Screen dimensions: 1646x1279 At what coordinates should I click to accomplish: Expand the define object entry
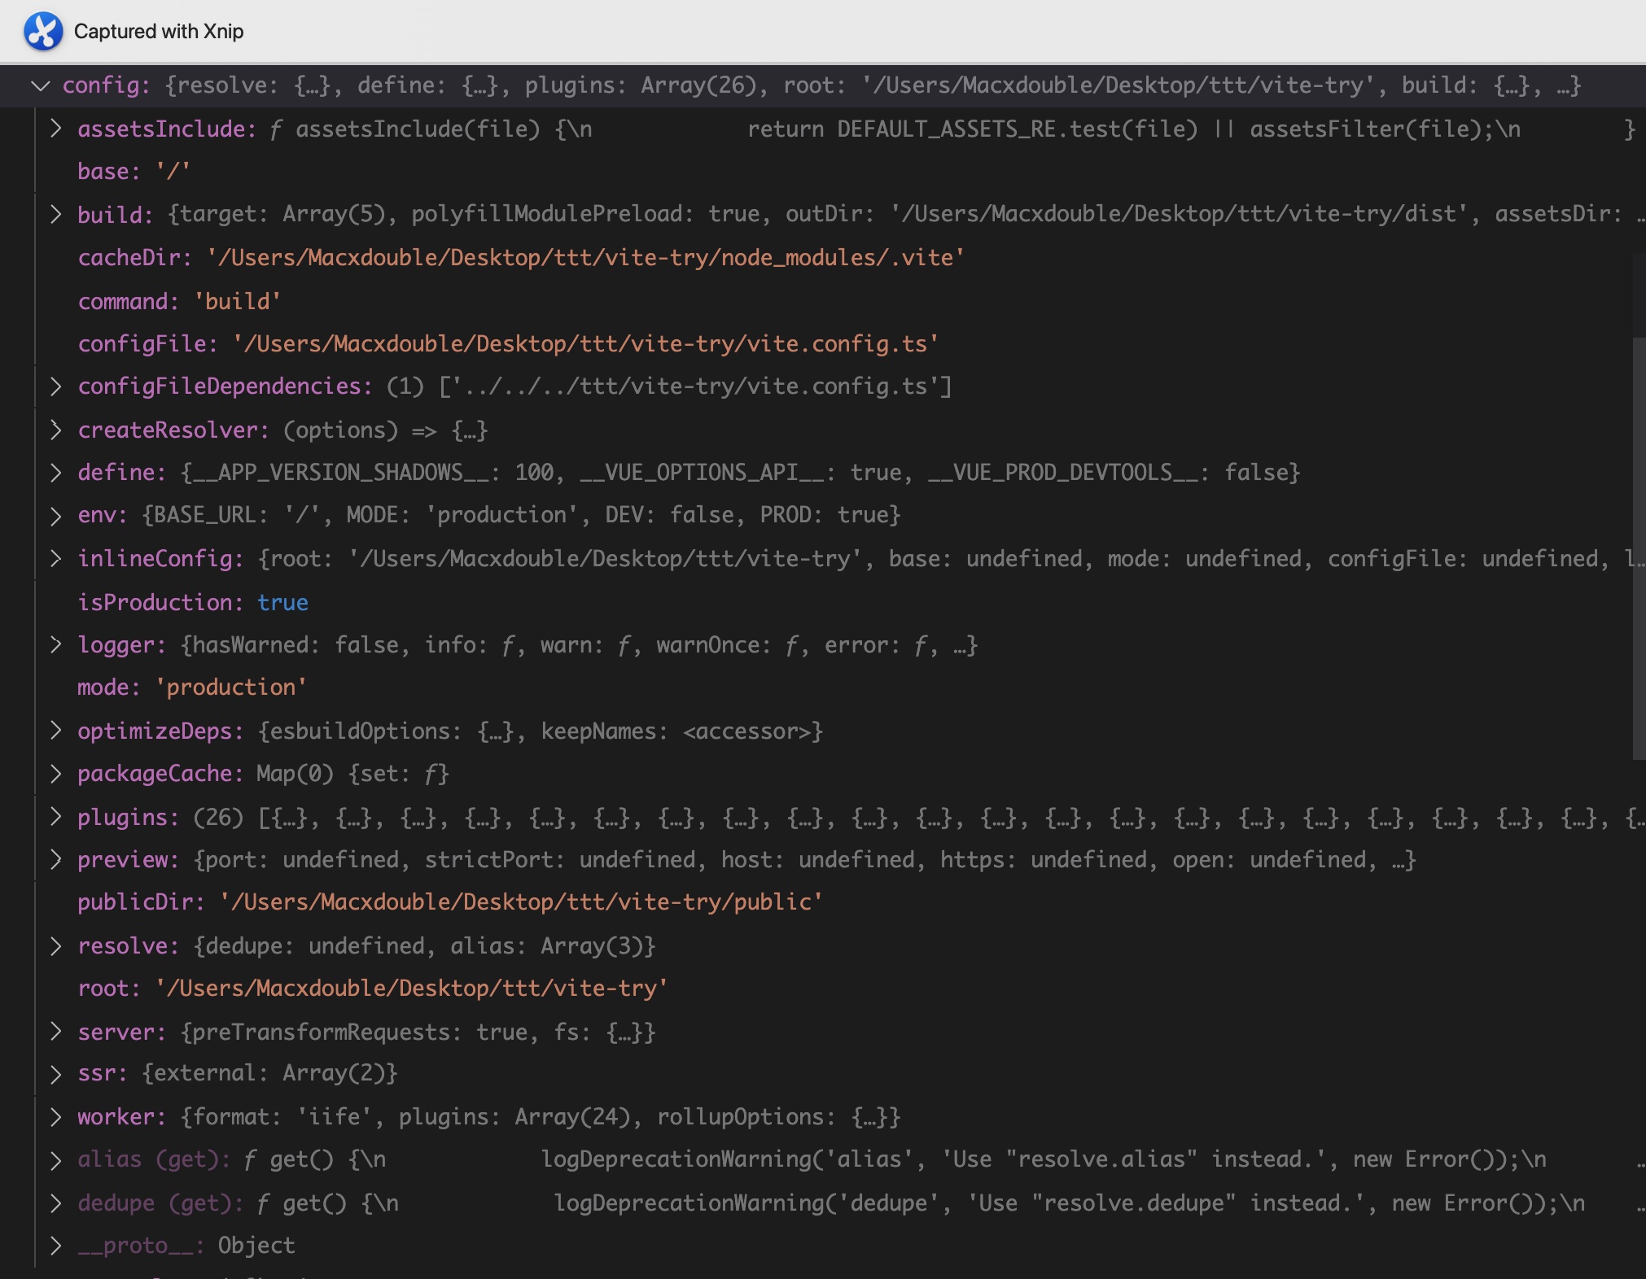[x=55, y=473]
